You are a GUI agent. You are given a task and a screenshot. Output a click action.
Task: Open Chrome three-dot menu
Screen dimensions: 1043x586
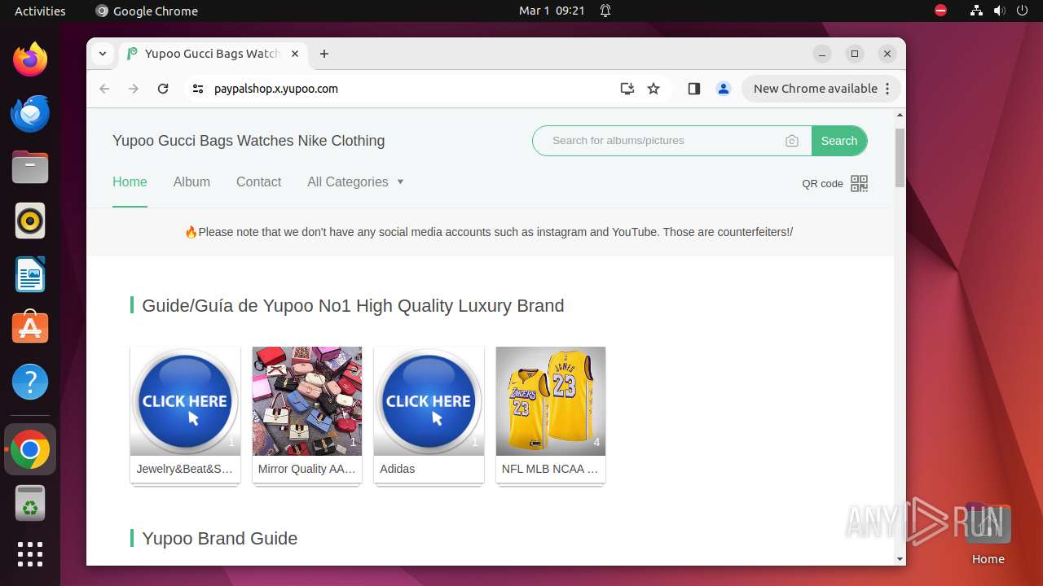[888, 89]
